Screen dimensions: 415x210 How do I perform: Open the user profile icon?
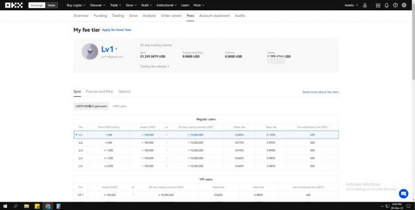365,5
